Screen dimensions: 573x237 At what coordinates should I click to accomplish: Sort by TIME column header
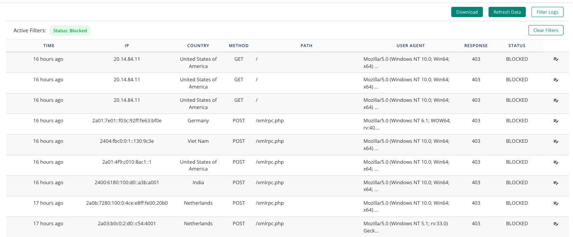pos(49,46)
